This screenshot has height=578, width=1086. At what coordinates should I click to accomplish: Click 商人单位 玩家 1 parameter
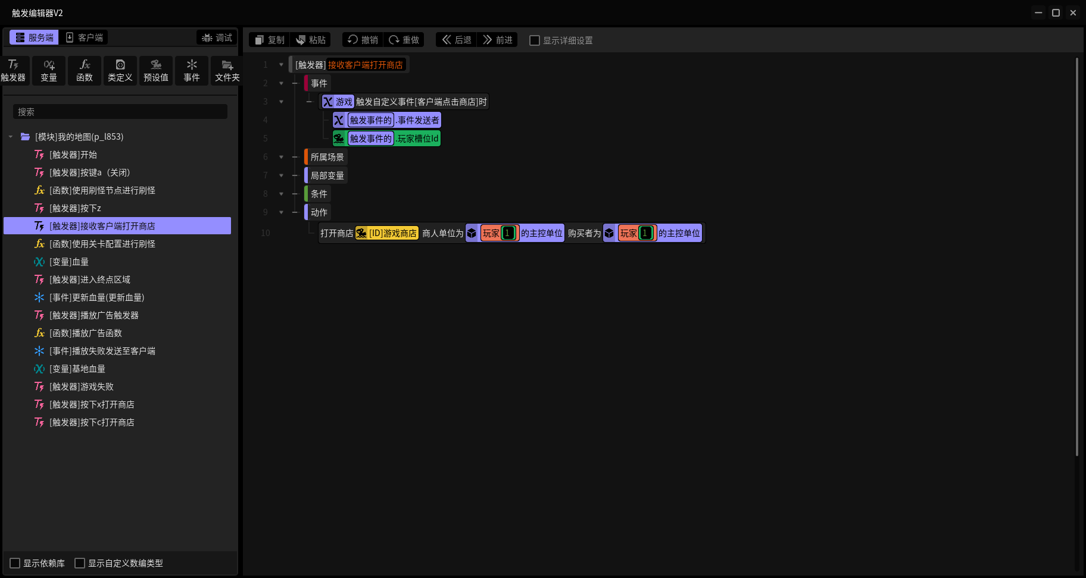pos(500,233)
